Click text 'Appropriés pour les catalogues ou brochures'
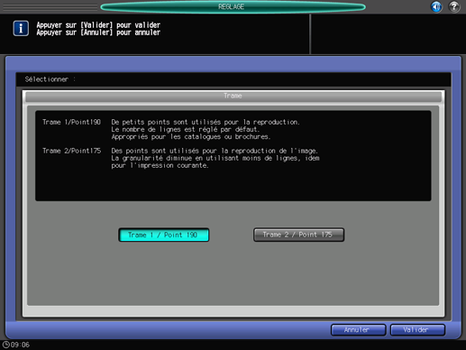 [191, 137]
